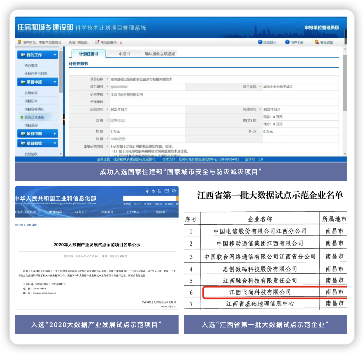Image resolution: width=364 pixels, height=354 pixels.
Task: Open 查询立项通知 in the sidebar
Action: click(x=34, y=117)
